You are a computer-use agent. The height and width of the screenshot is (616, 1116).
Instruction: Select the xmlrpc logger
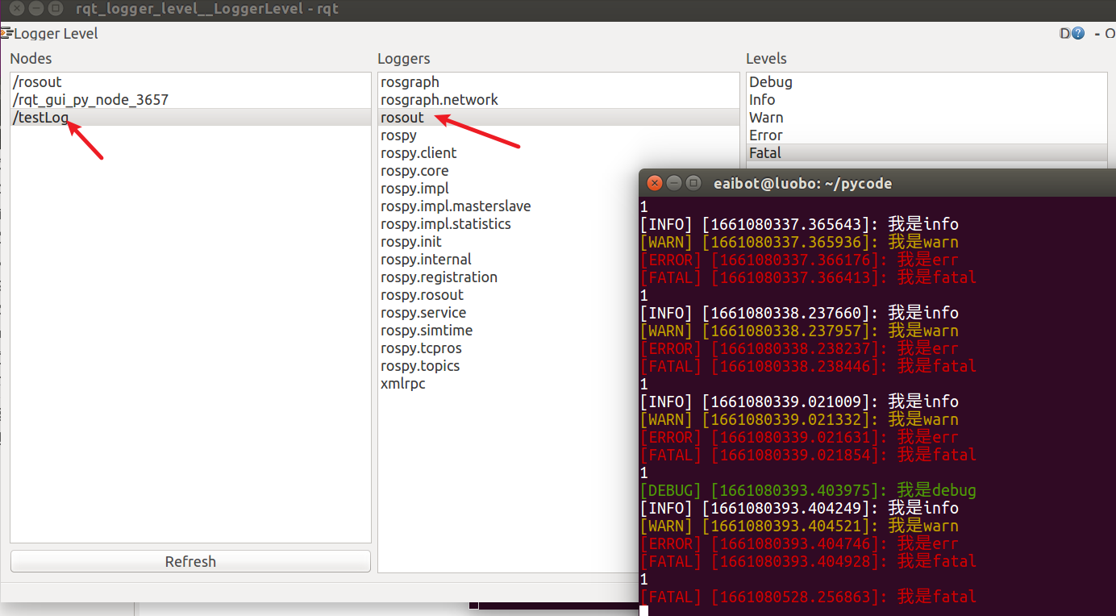point(508,384)
